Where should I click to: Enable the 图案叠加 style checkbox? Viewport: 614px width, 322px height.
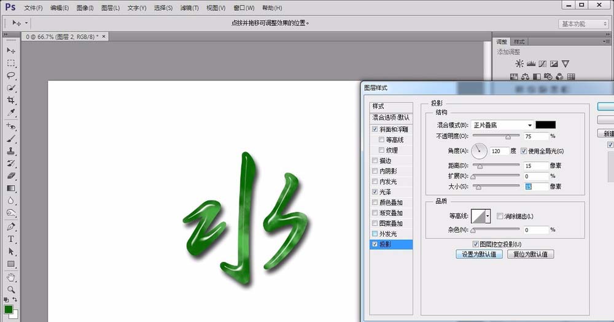tap(375, 223)
